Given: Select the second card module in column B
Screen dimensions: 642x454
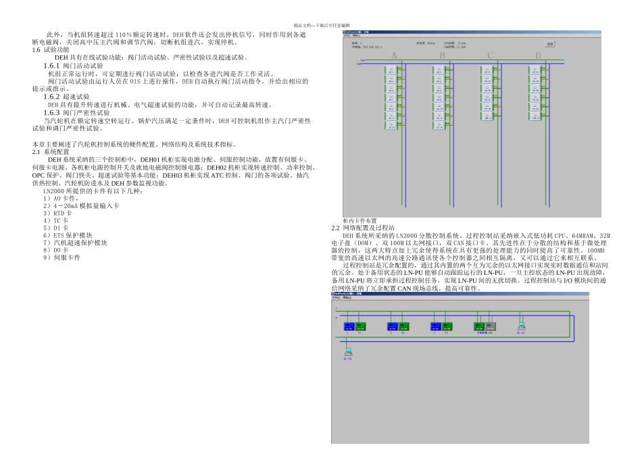Looking at the screenshot, I should (439, 80).
